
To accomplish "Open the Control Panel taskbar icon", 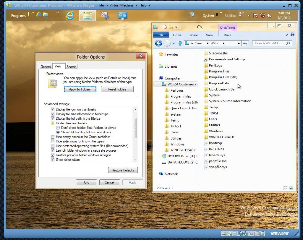I will [x=123, y=16].
